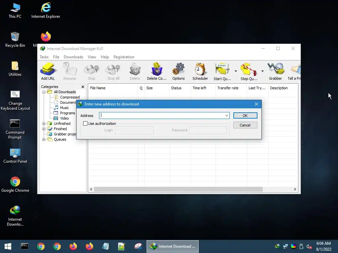Click Cancel in the address dialog
Viewport: 338px width, 253px height.
coord(245,125)
